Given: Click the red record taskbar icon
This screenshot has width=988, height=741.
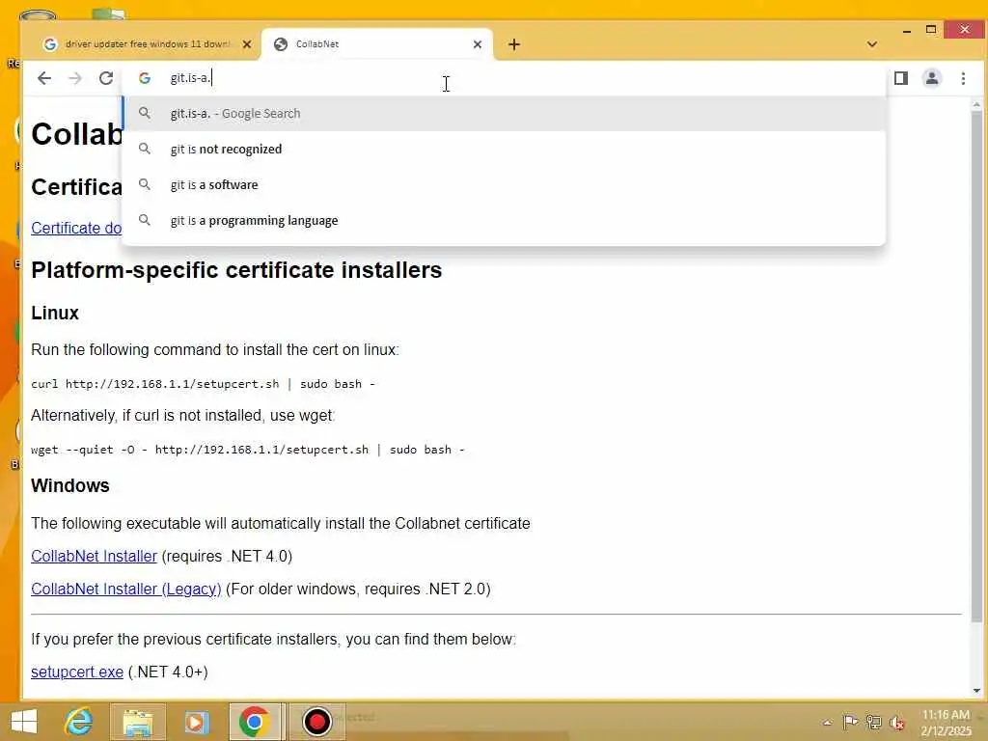Looking at the screenshot, I should click(x=316, y=722).
